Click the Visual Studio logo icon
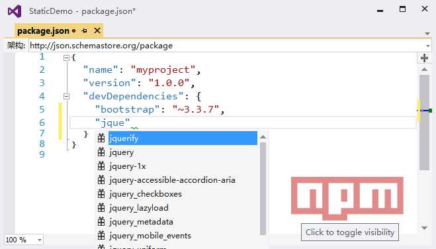436x249 pixels. click(15, 11)
